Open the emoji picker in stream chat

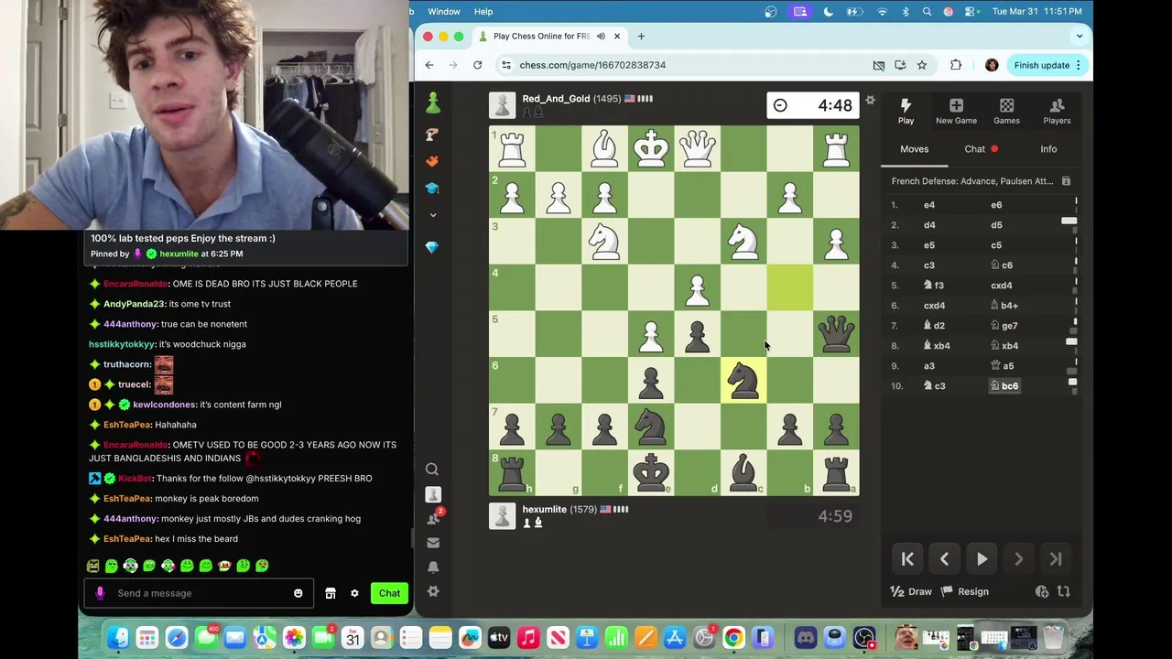298,593
